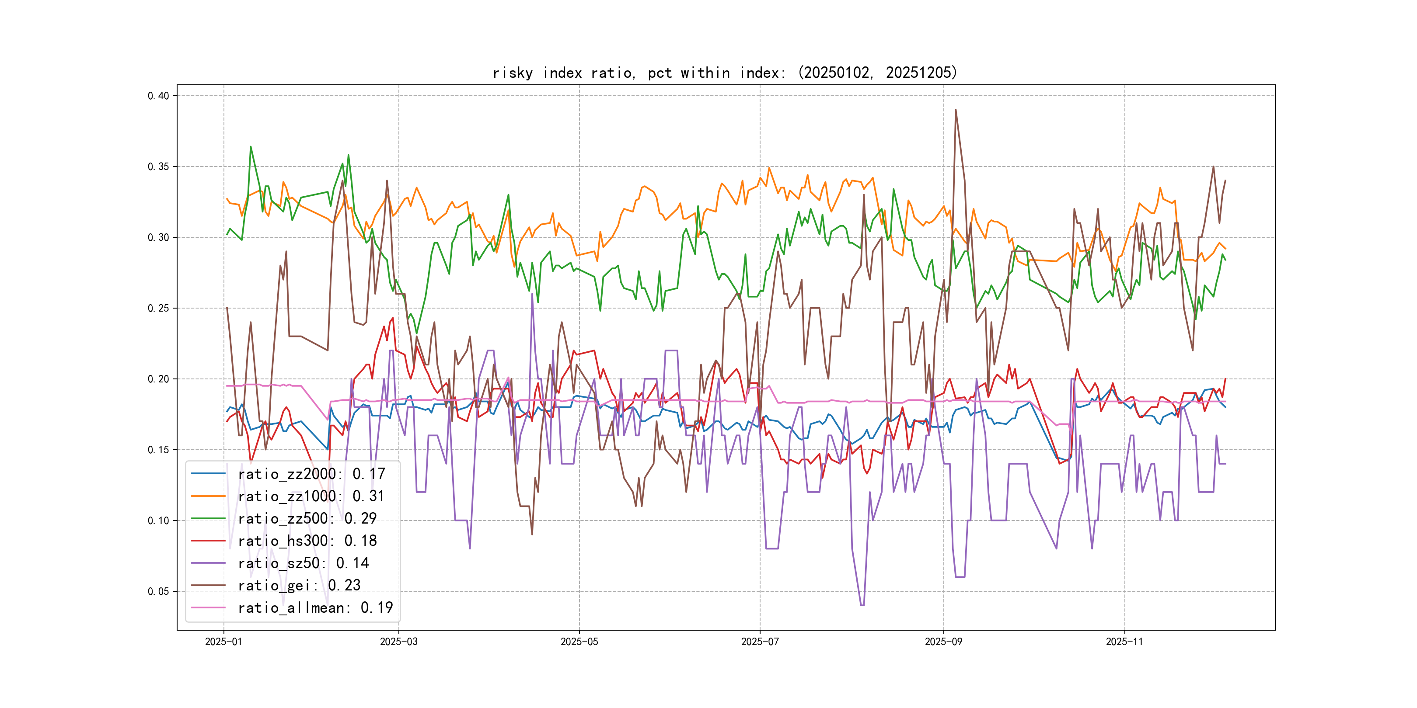The width and height of the screenshot is (1417, 708).
Task: Click the orange ratio_zz1000 legend line
Action: (x=208, y=496)
